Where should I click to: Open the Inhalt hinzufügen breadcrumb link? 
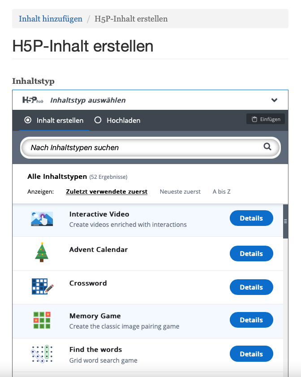(51, 19)
